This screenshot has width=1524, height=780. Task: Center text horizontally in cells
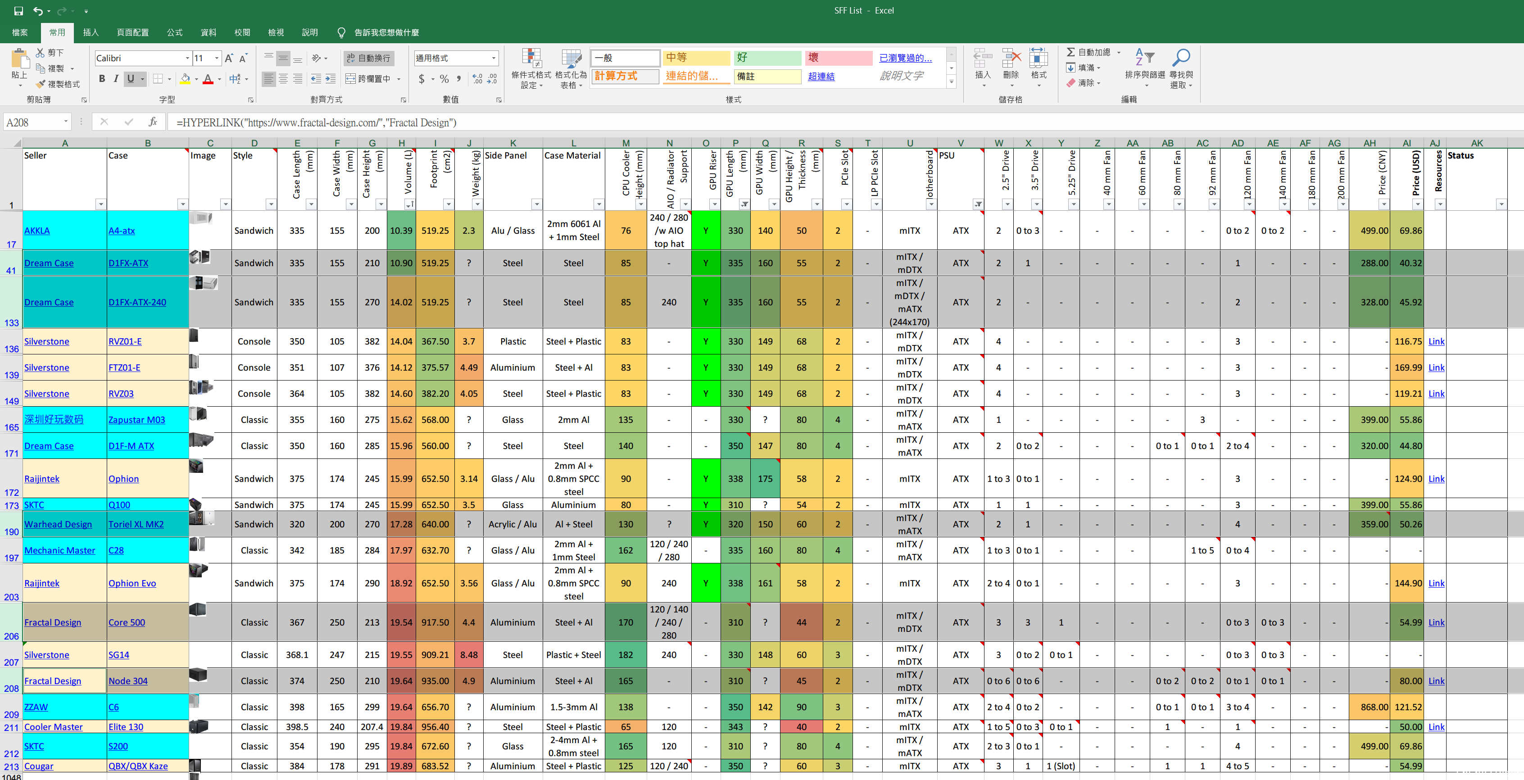point(283,79)
